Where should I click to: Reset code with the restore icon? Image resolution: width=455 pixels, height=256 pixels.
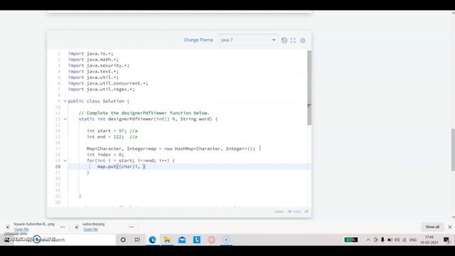[x=284, y=41]
